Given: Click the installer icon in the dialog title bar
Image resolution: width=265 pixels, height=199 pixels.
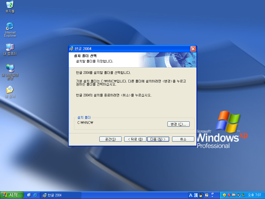Looking at the screenshot, I should pos(71,49).
